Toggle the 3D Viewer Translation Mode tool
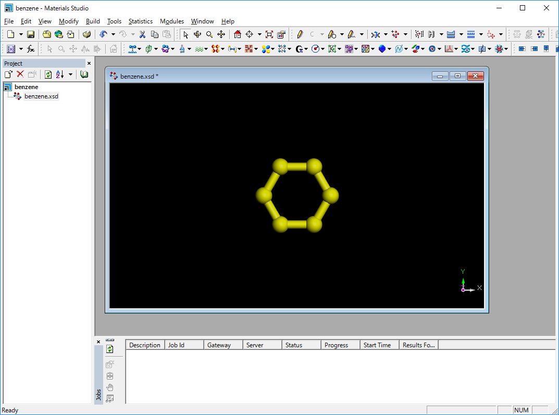The height and width of the screenshot is (415, 559). click(221, 34)
